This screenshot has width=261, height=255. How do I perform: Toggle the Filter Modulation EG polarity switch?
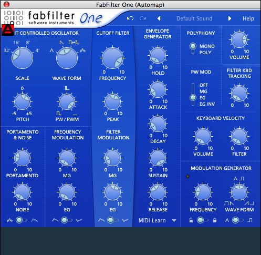(x=113, y=220)
